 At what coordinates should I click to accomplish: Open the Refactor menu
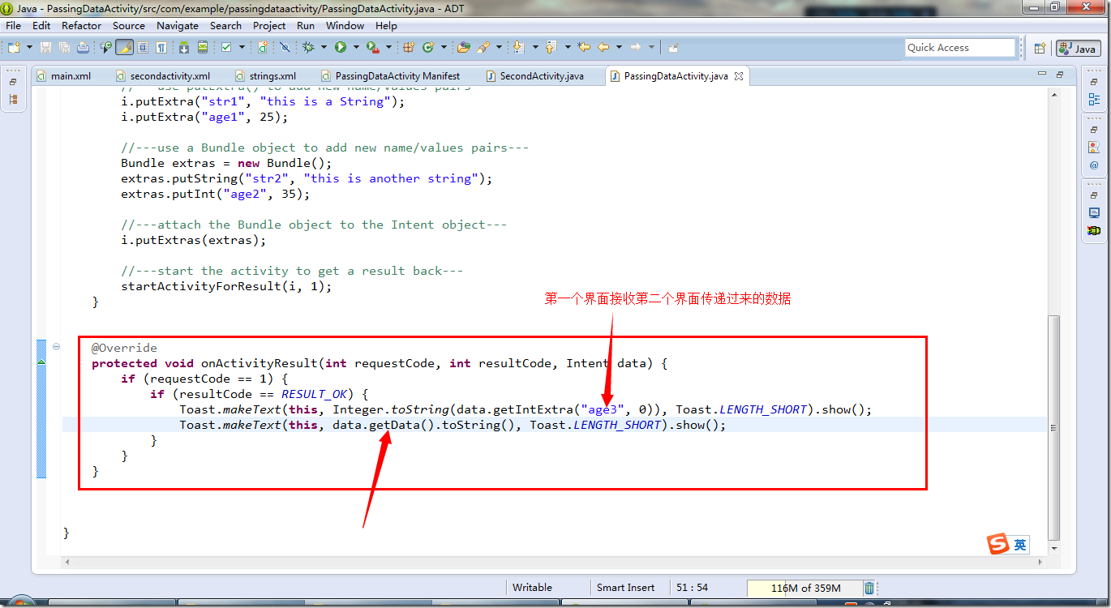point(81,25)
